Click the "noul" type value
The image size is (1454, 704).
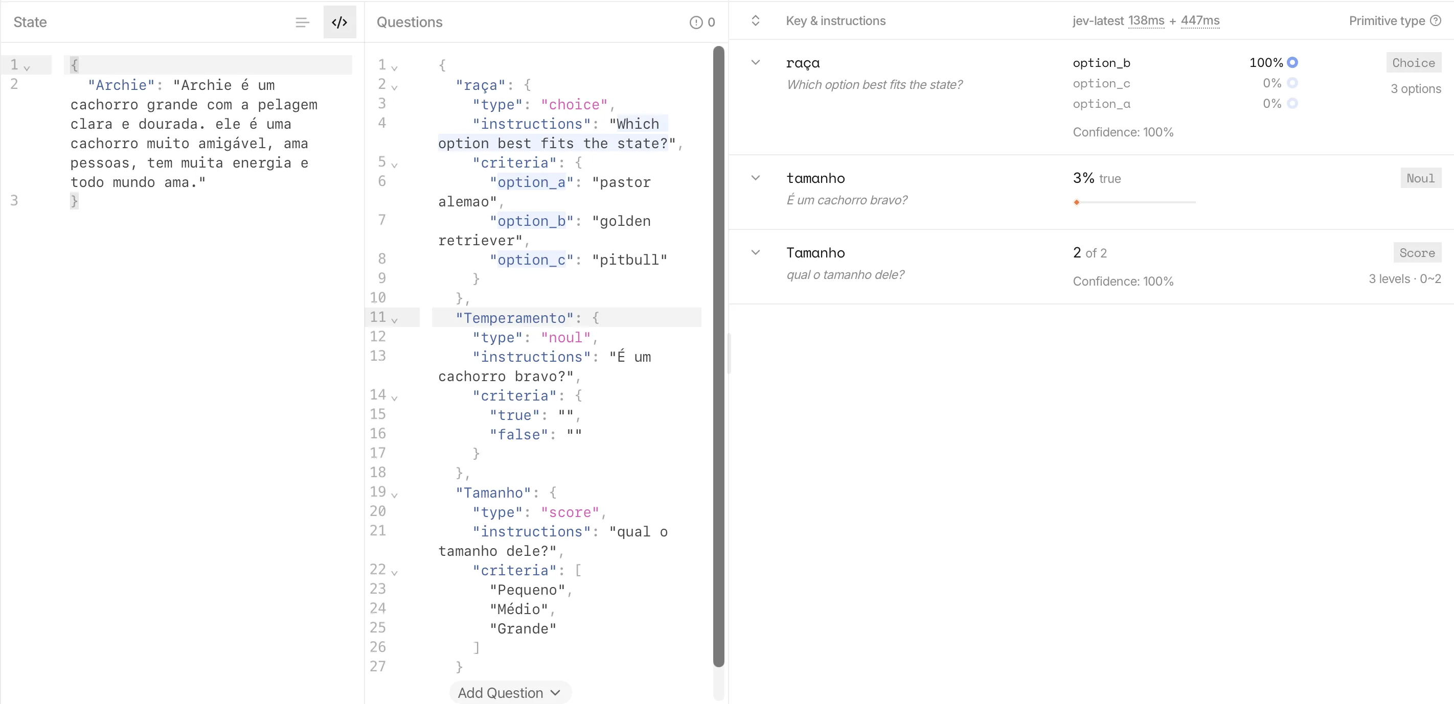coord(565,337)
